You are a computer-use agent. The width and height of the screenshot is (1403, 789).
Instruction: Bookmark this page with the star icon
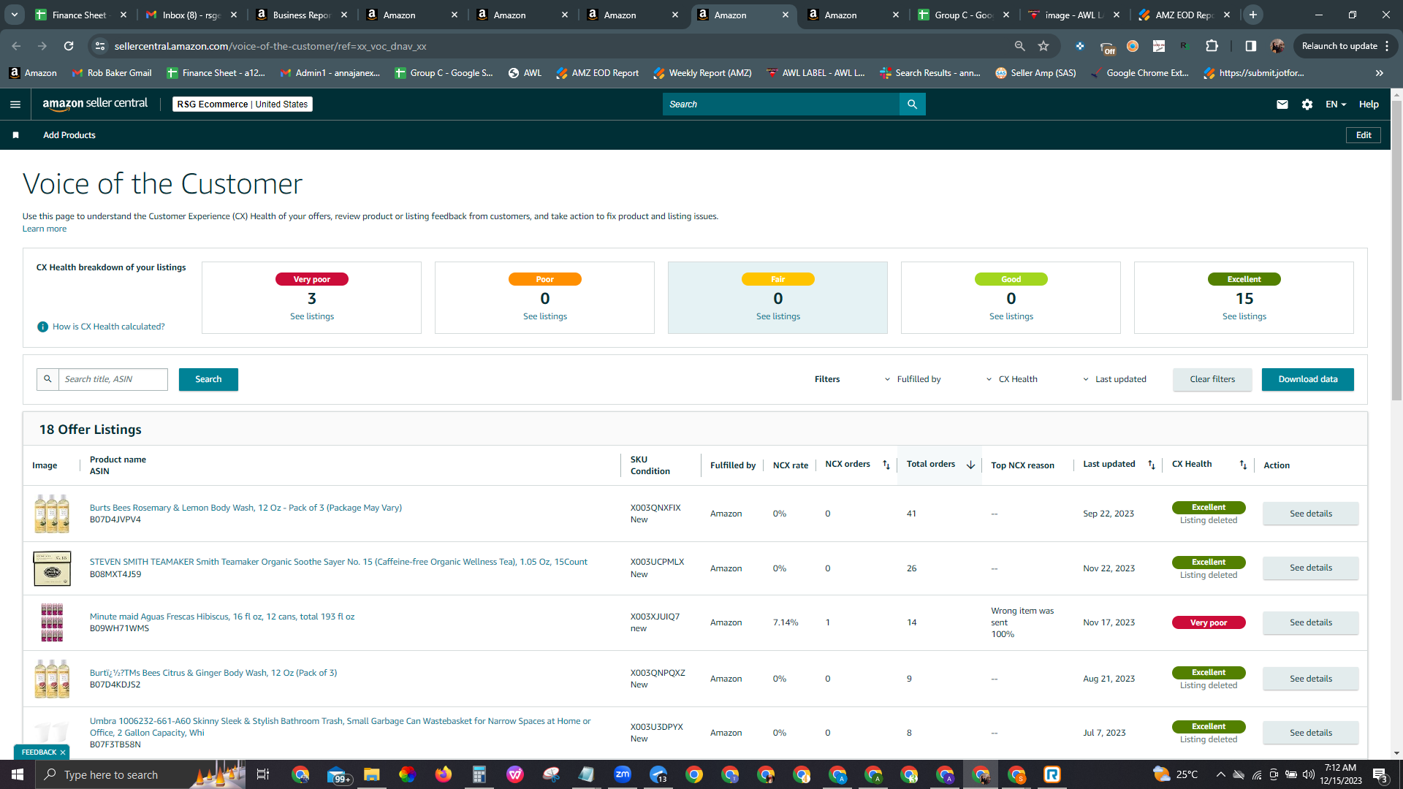click(x=1043, y=46)
